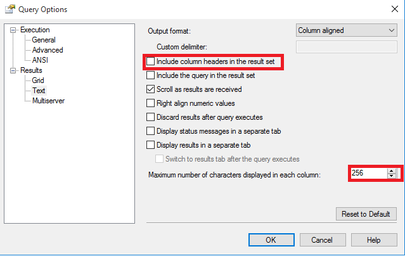Click the maximum characters per column field
This screenshot has width=405, height=256.
(x=368, y=173)
